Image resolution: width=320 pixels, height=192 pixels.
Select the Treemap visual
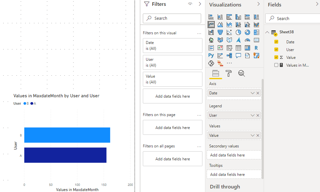[x=256, y=32]
